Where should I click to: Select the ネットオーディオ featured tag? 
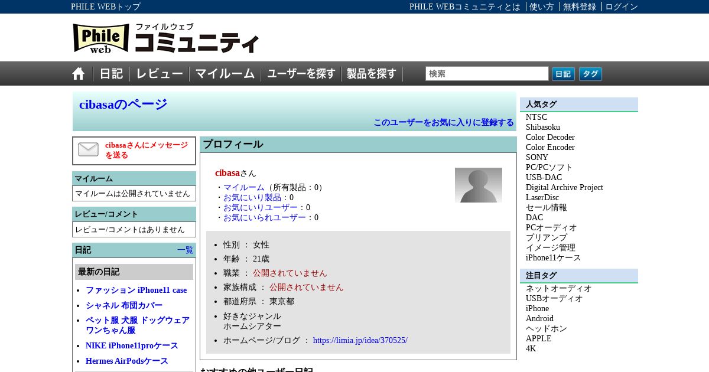[x=559, y=288]
